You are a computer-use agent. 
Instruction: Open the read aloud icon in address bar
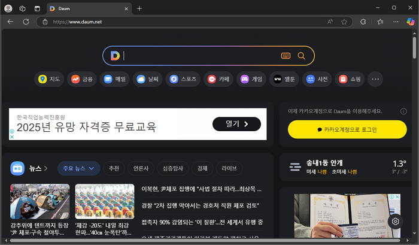click(x=330, y=22)
